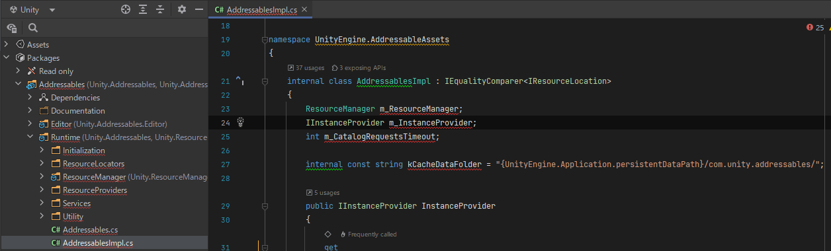Expand the ResourceLocators folder chevron

point(42,164)
